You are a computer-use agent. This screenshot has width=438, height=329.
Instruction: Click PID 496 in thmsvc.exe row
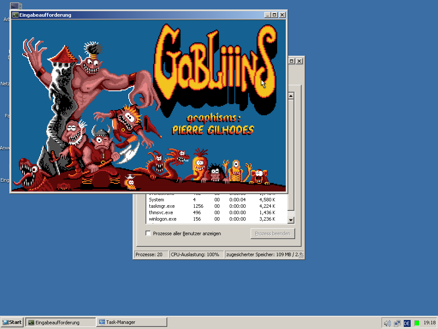pos(197,212)
